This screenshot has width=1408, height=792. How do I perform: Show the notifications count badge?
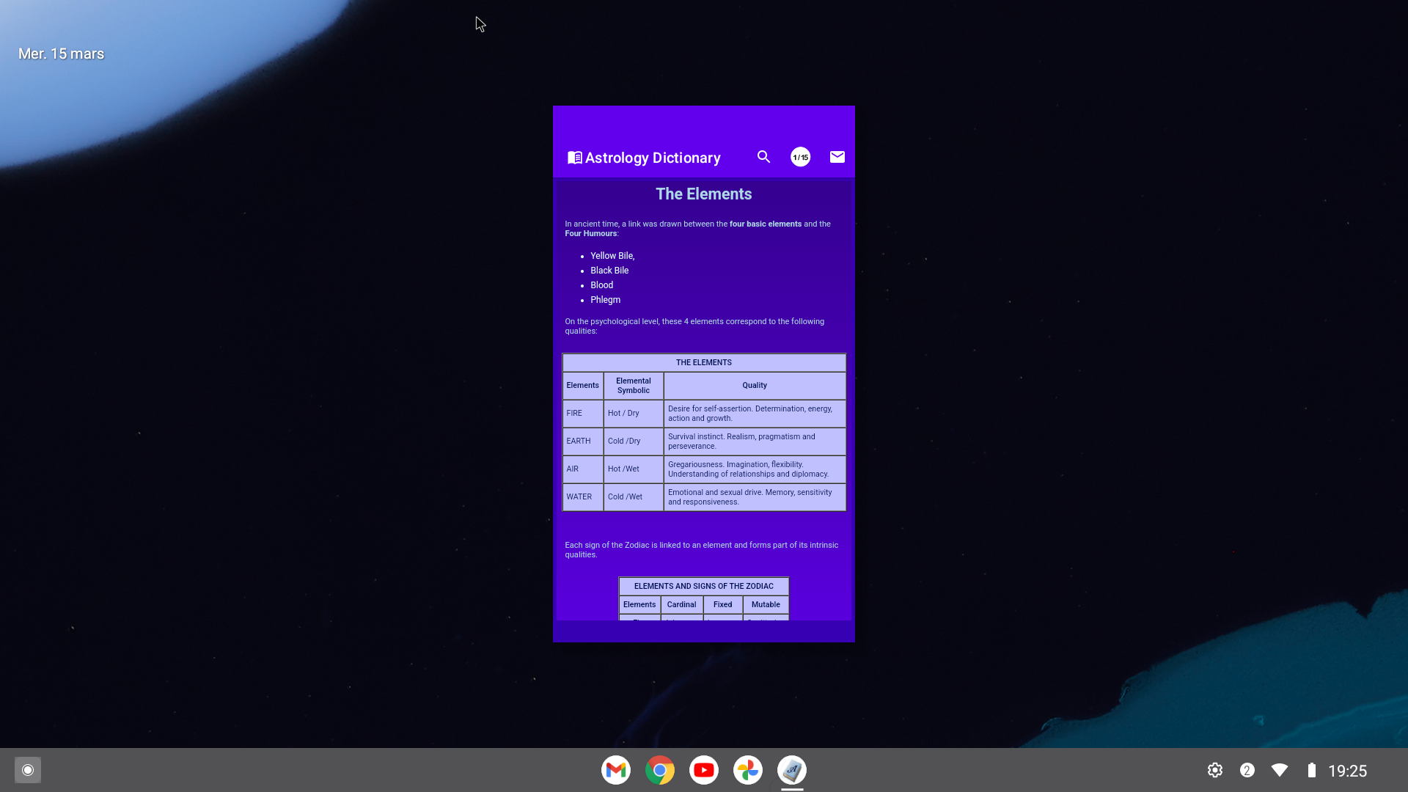click(1247, 770)
